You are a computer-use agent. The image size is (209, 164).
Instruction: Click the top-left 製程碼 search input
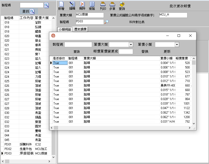click(32, 5)
